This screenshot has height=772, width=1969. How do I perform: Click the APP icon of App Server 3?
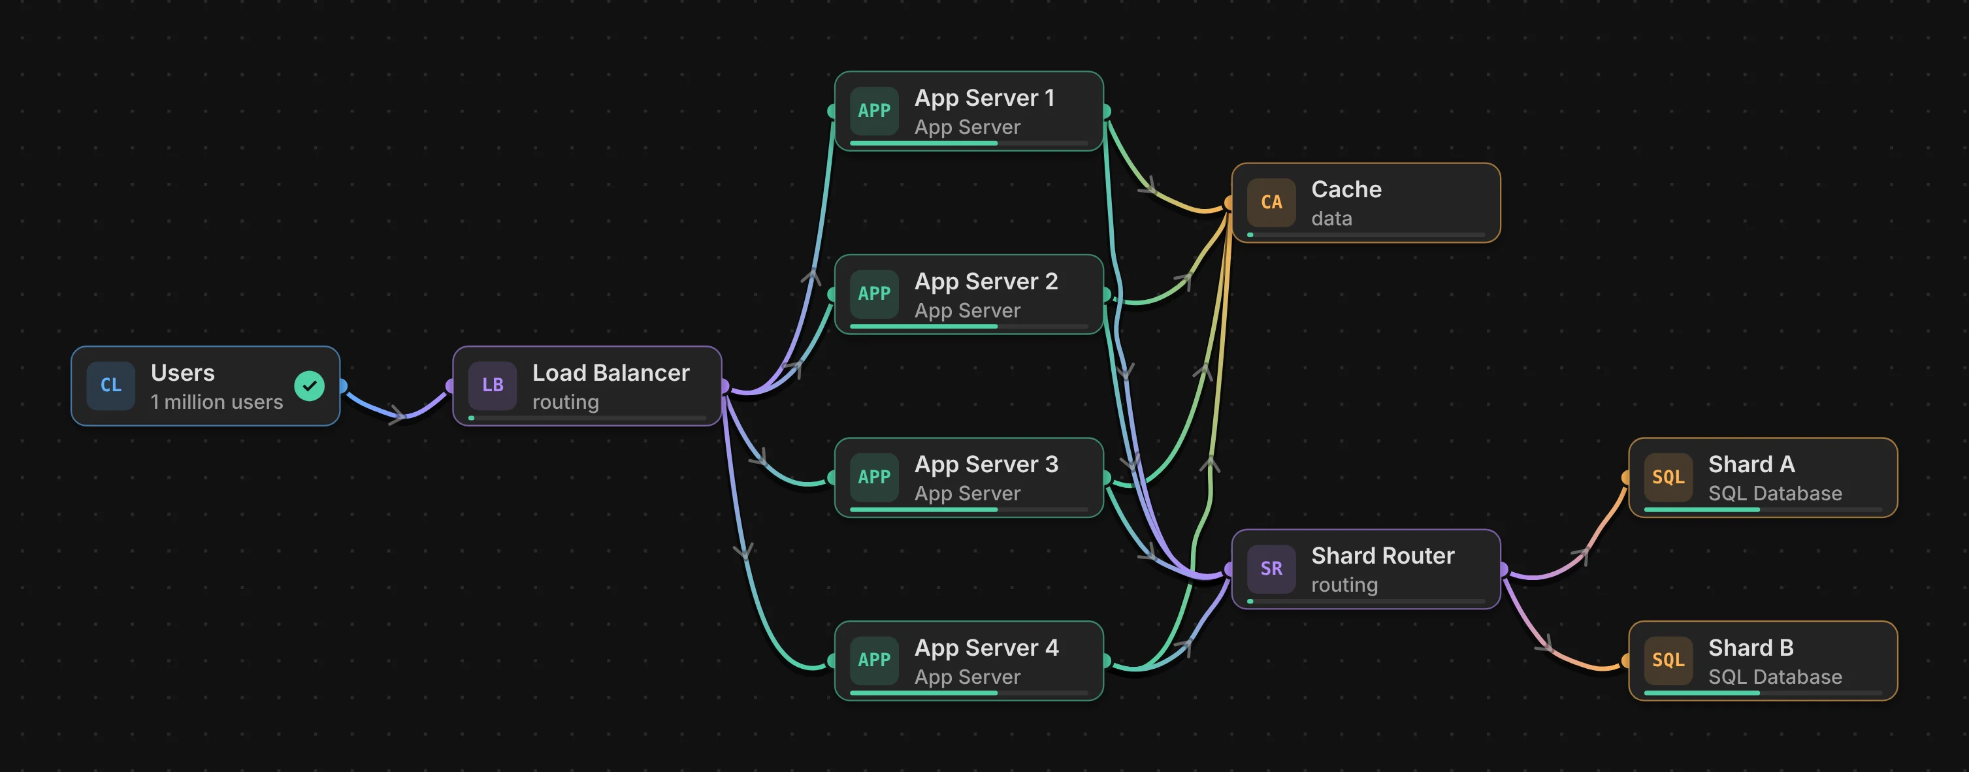pyautogui.click(x=875, y=477)
